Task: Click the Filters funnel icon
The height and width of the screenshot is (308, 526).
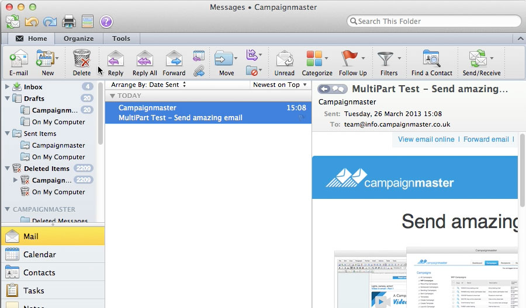Action: [x=385, y=58]
